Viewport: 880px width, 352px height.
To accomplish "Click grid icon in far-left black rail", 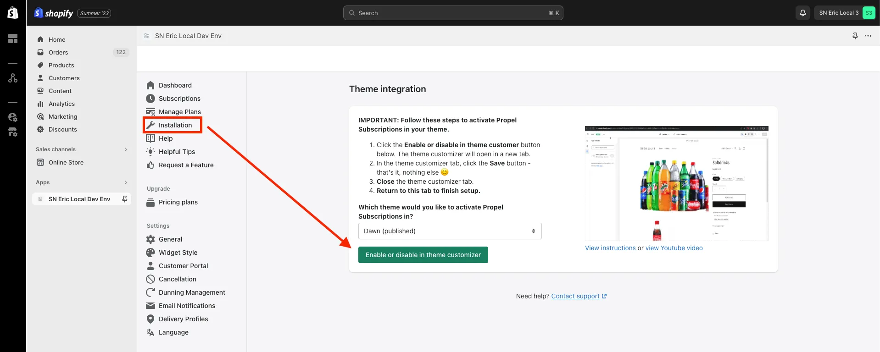I will [x=13, y=38].
